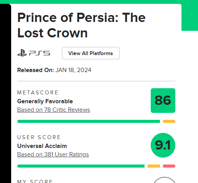This screenshot has width=198, height=183.
Task: Click the PlayStation PS5 platform logo
Action: point(34,53)
